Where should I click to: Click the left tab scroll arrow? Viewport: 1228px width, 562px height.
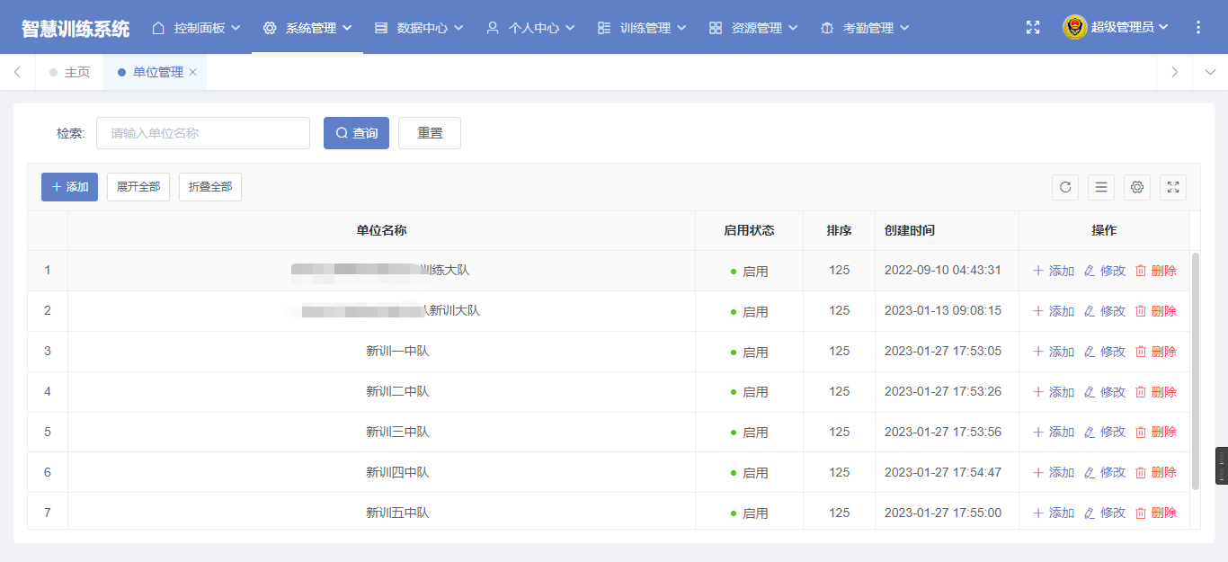click(x=17, y=72)
